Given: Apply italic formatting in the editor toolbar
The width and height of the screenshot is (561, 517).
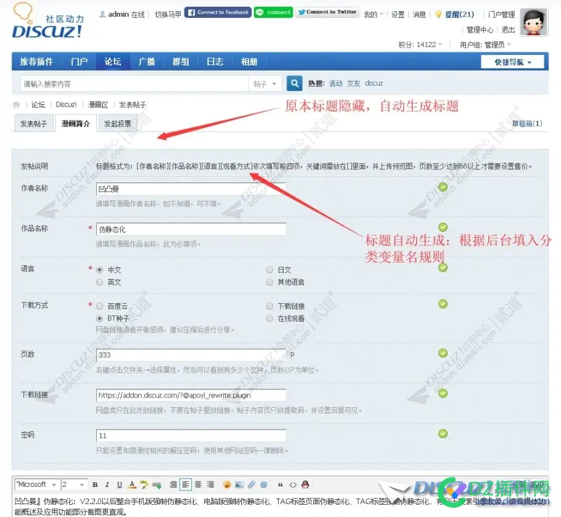Looking at the screenshot, I should (x=106, y=484).
